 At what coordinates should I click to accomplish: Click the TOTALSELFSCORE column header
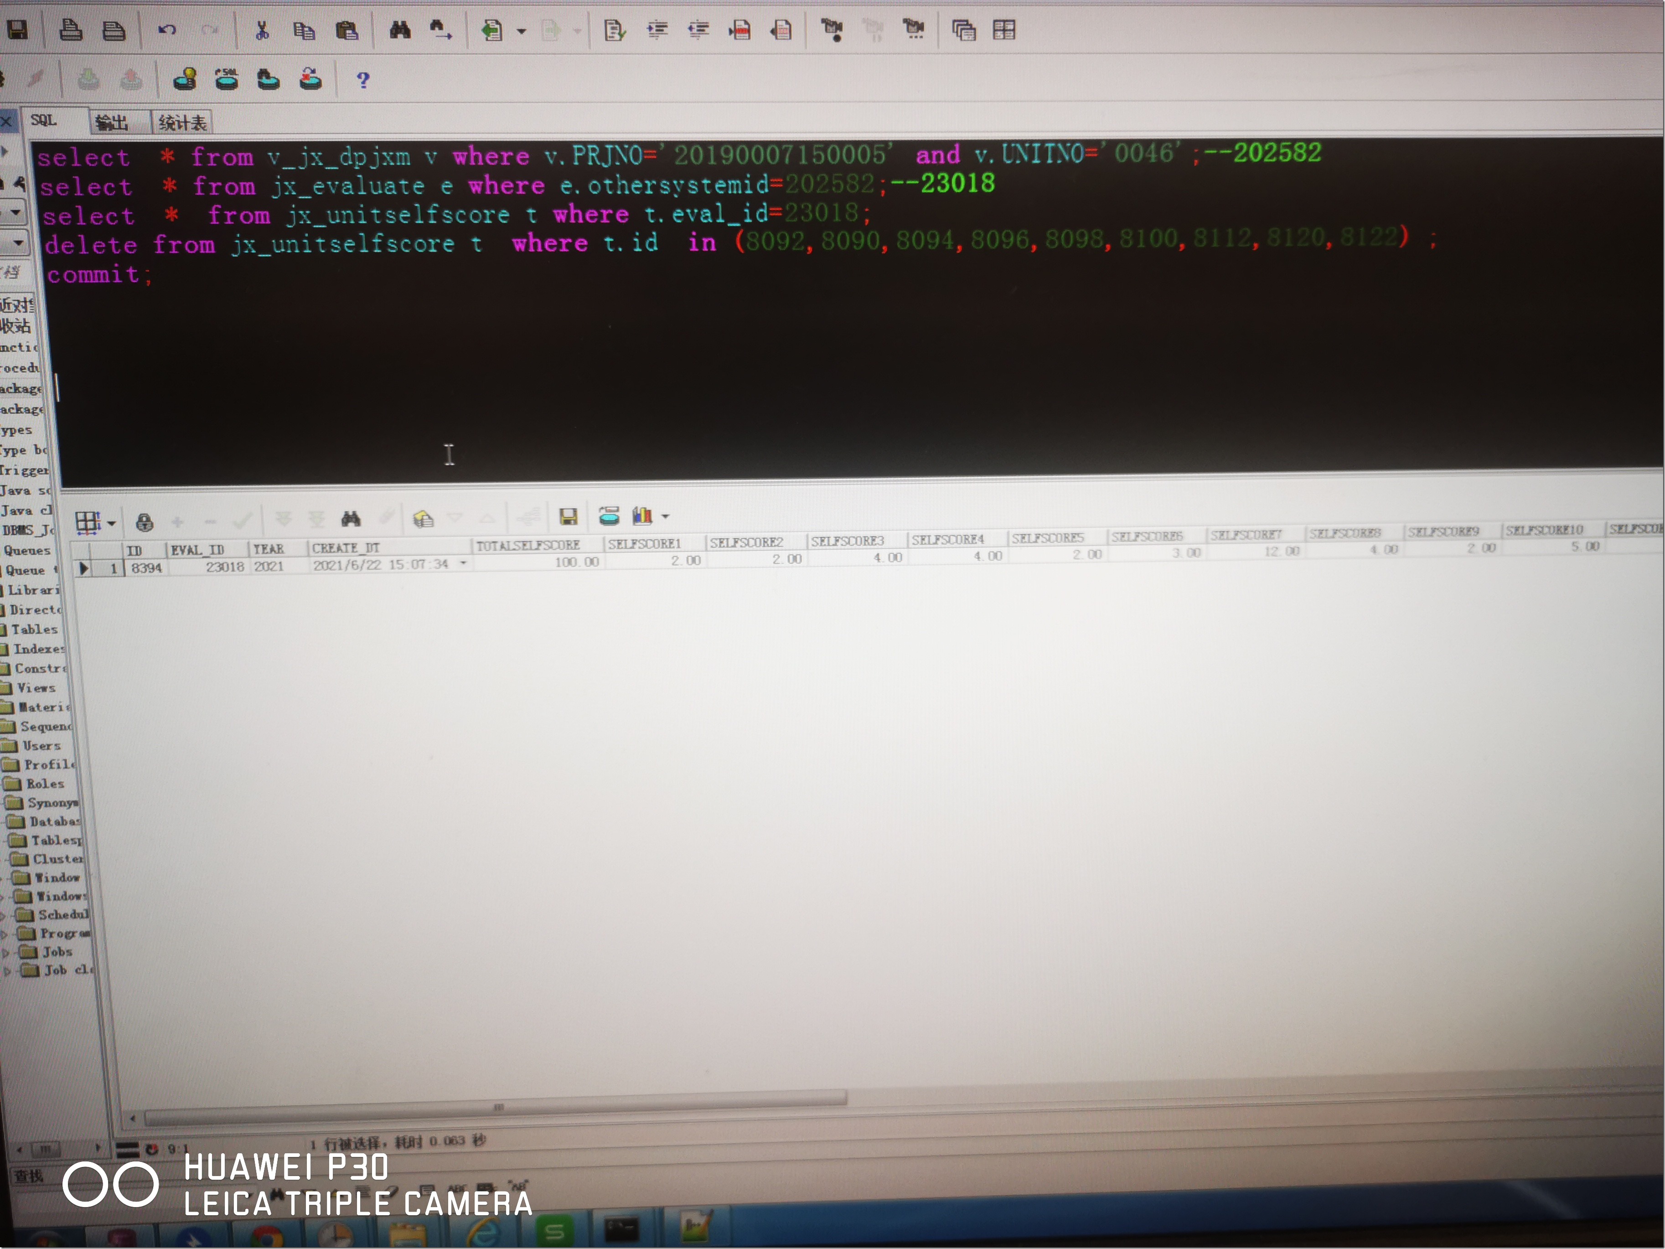point(537,546)
